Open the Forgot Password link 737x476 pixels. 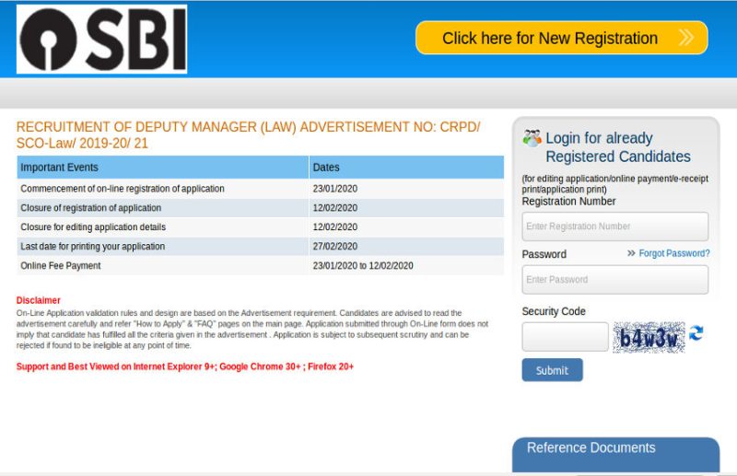point(674,253)
